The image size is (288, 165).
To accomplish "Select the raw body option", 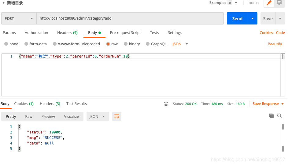I will (112, 44).
